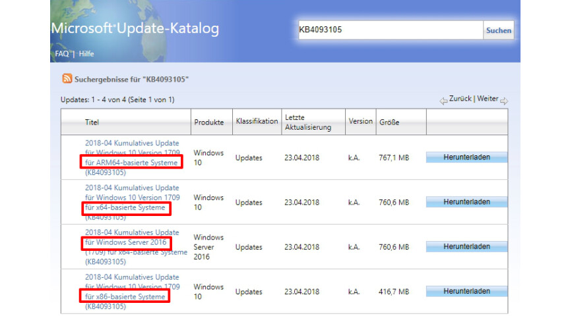Click the Zurück left arrow icon
570x320 pixels.
pos(443,101)
